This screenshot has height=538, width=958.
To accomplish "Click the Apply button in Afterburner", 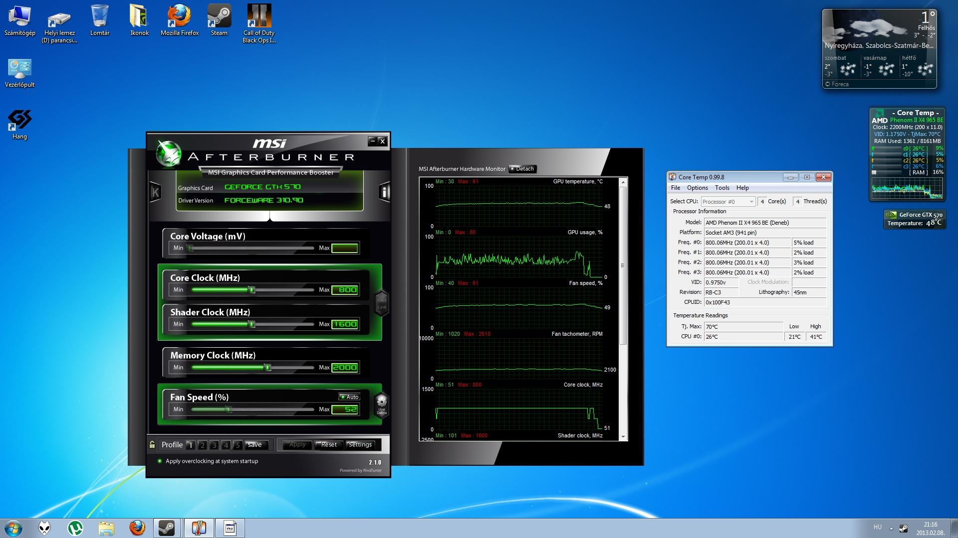I will point(297,445).
